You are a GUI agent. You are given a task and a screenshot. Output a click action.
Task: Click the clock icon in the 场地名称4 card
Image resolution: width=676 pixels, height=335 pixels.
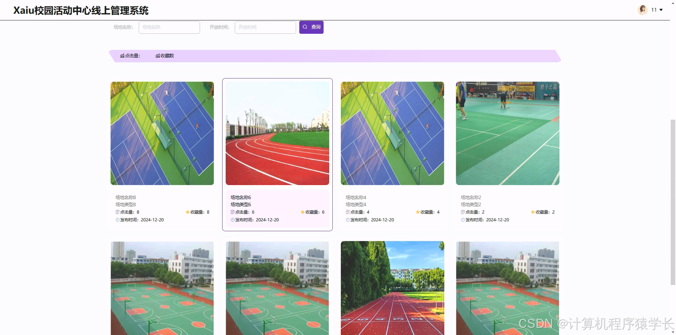click(x=348, y=220)
